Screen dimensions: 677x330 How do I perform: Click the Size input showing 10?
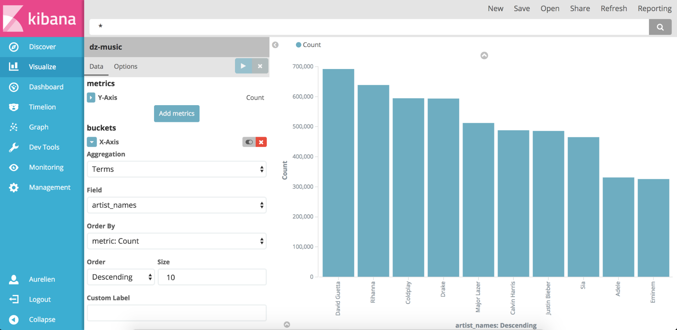coord(212,277)
